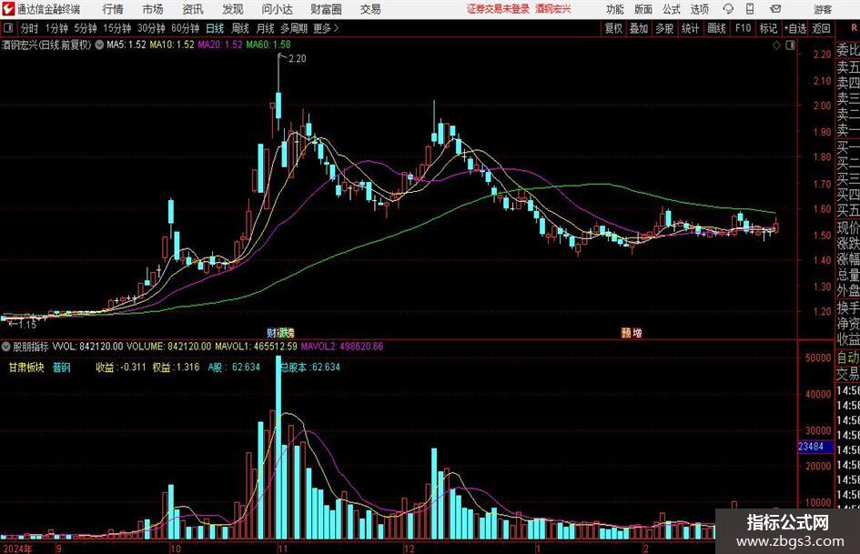Open the 交易 menu
This screenshot has height=554, width=860.
click(x=370, y=9)
